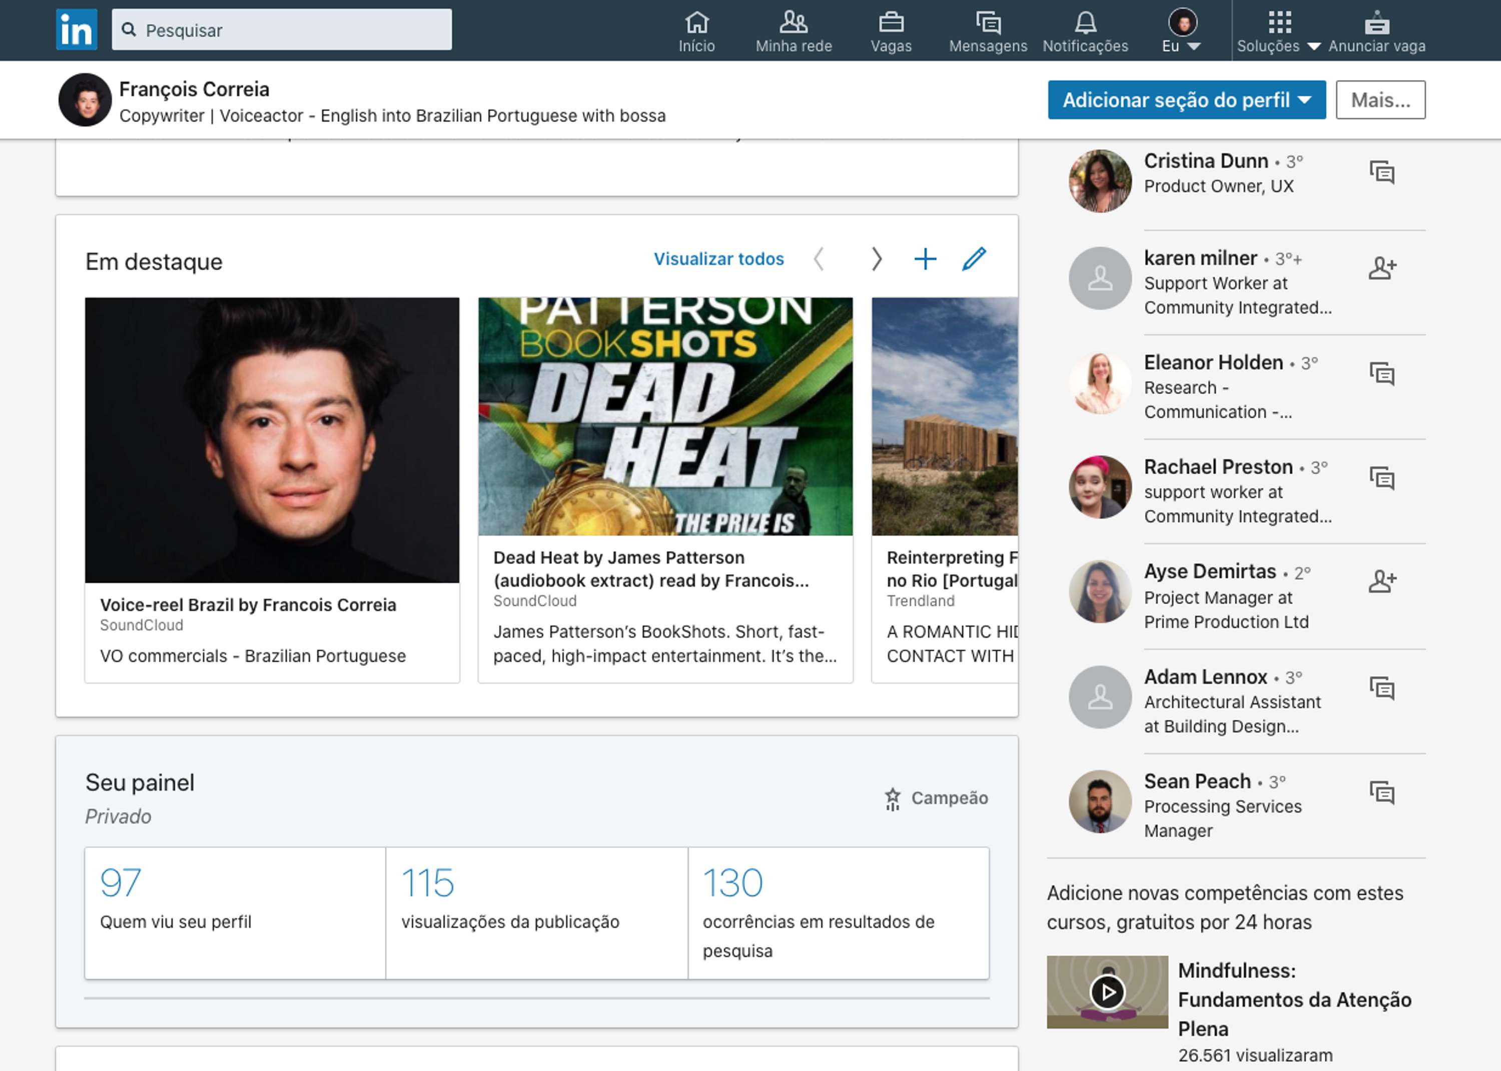
Task: Message Eleanor Holden via chat icon
Action: (1381, 374)
